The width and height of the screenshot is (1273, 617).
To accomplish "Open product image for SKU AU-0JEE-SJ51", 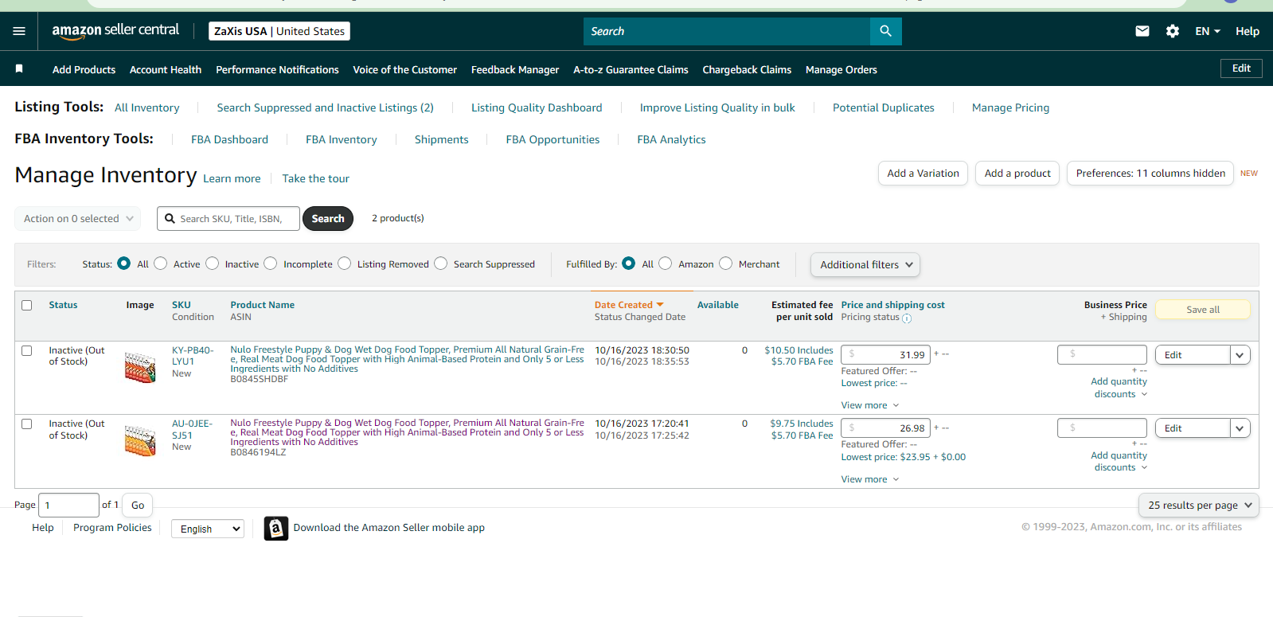I will (140, 440).
